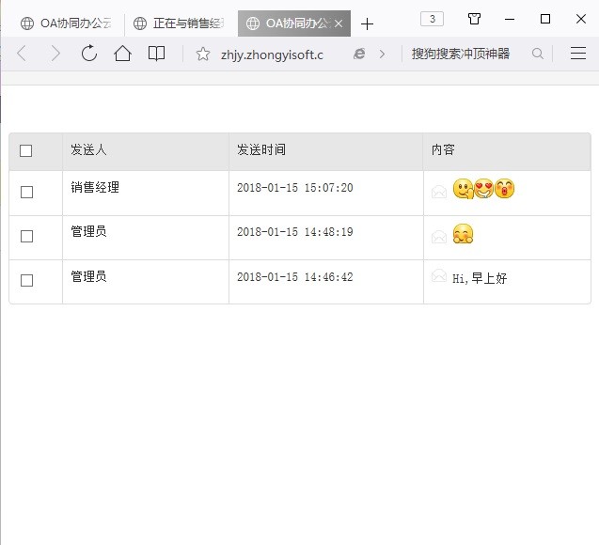599x545 pixels.
Task: Open the message Hi, 早上好
Action: (x=480, y=278)
